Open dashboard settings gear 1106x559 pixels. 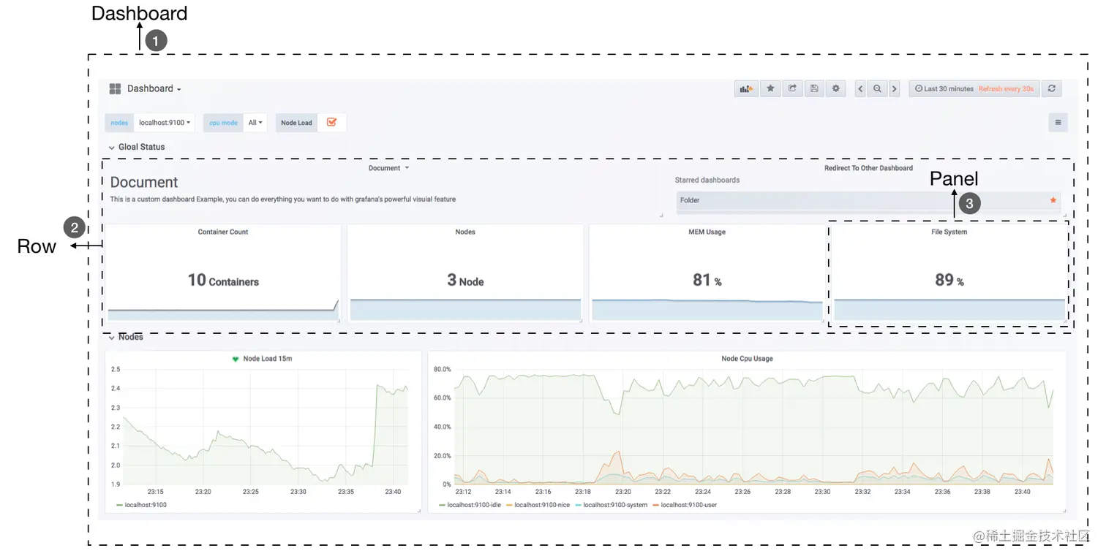(836, 88)
